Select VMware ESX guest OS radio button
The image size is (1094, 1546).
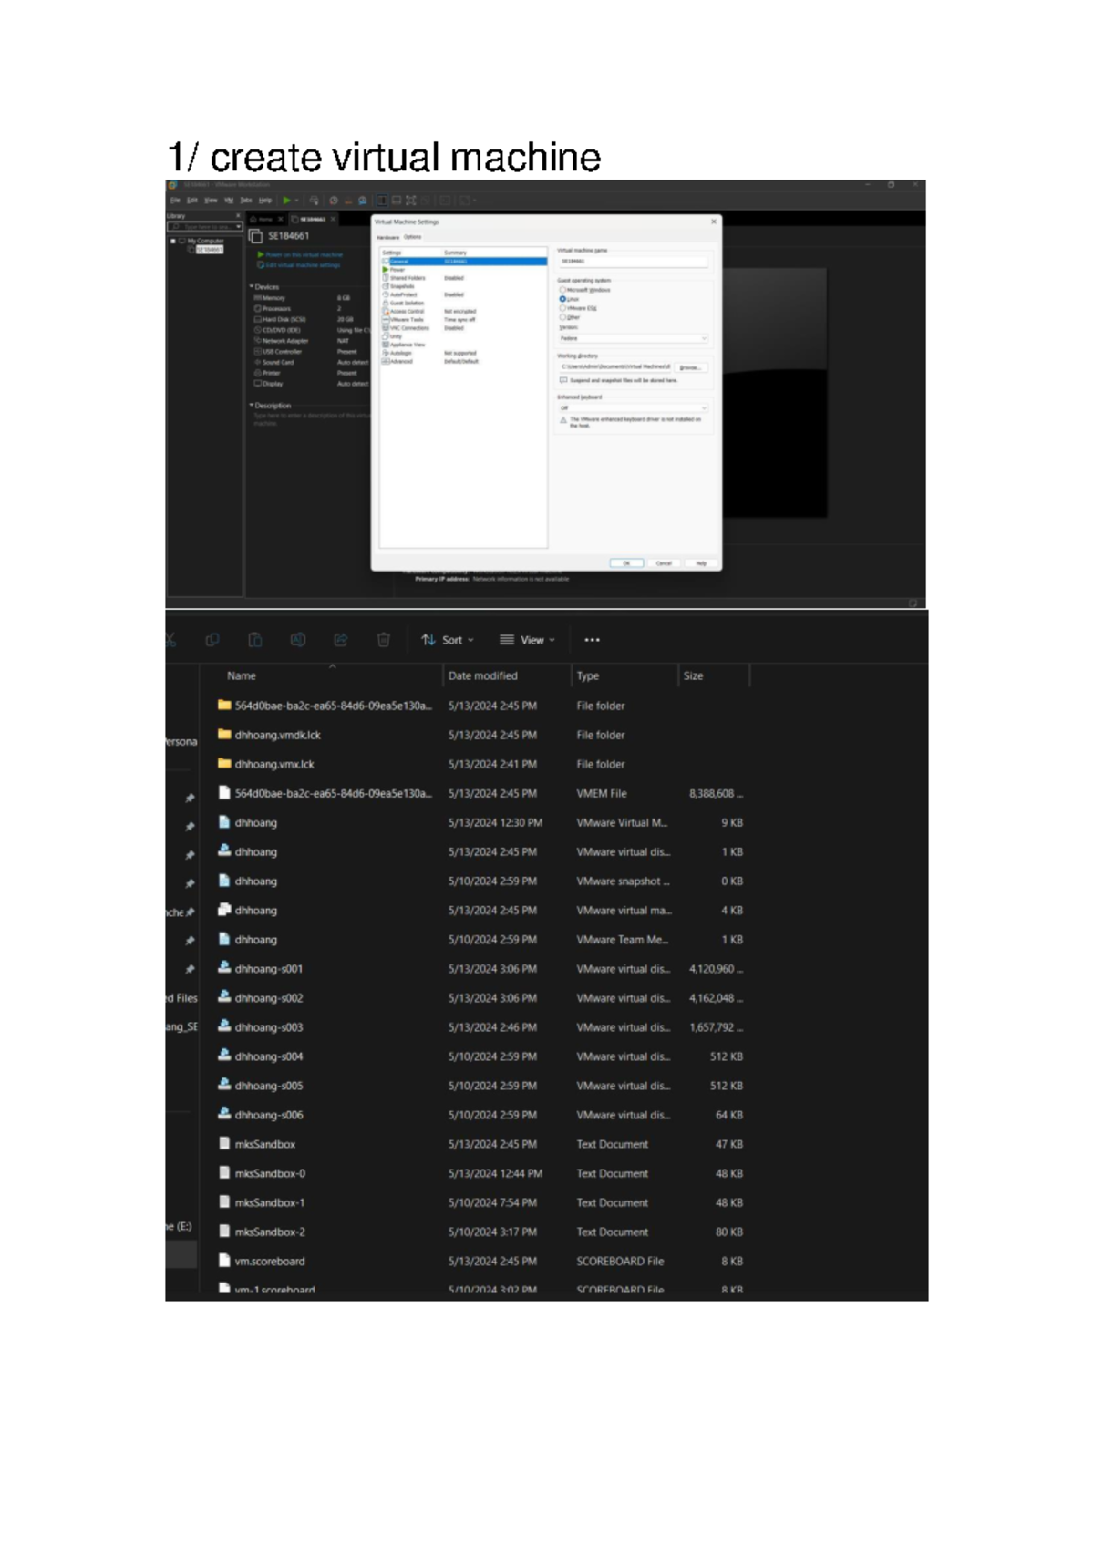(562, 308)
